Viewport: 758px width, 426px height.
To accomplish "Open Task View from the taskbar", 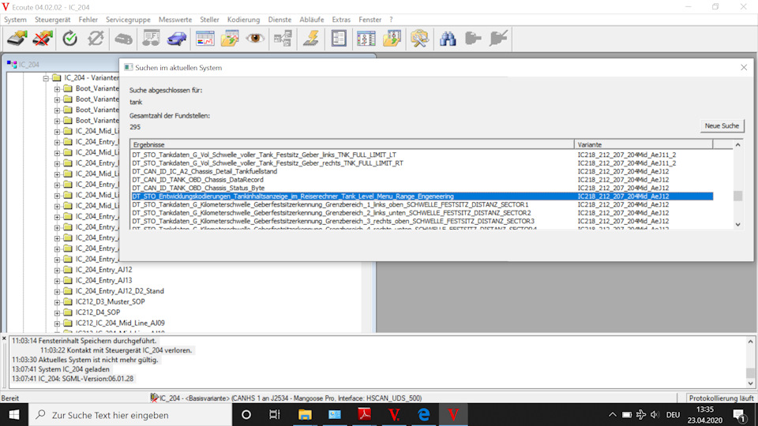I will [275, 415].
